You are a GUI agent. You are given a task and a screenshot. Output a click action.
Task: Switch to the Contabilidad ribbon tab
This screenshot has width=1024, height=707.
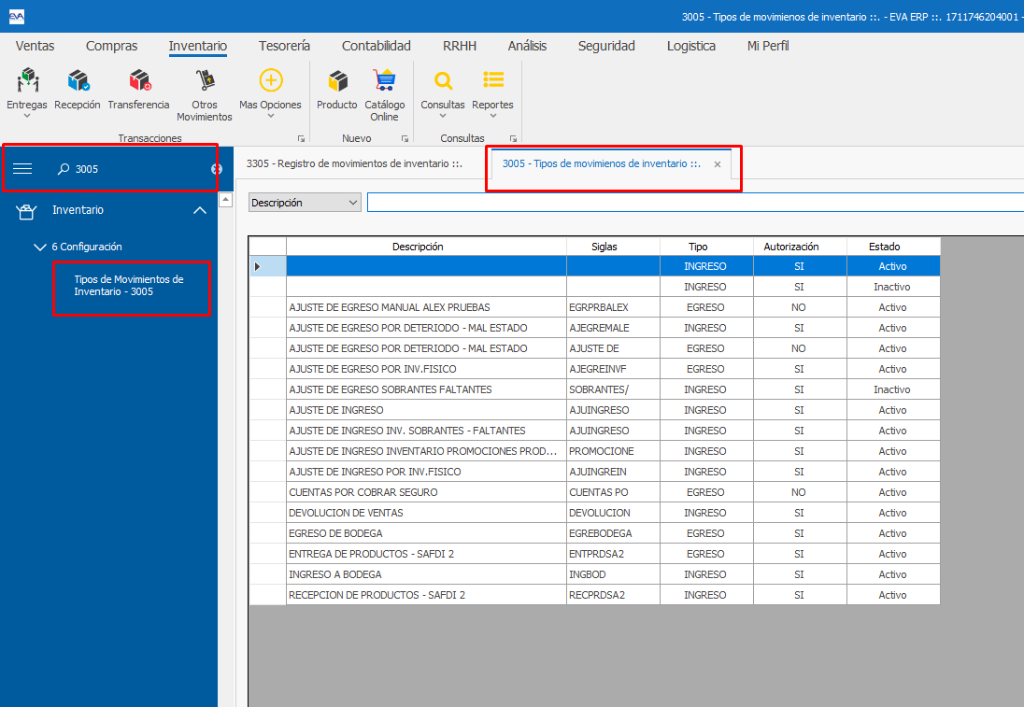point(376,46)
